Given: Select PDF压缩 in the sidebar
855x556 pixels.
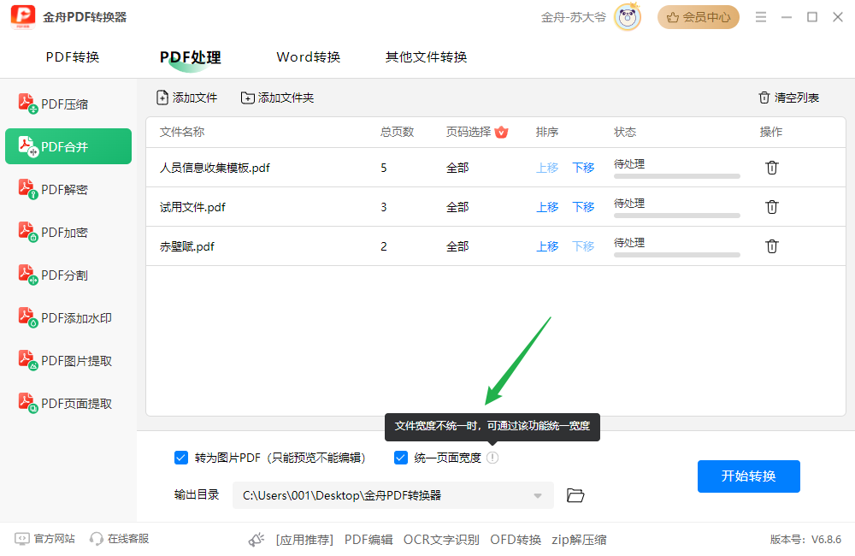Looking at the screenshot, I should click(68, 104).
